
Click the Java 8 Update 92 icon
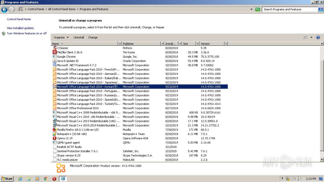coord(55,61)
